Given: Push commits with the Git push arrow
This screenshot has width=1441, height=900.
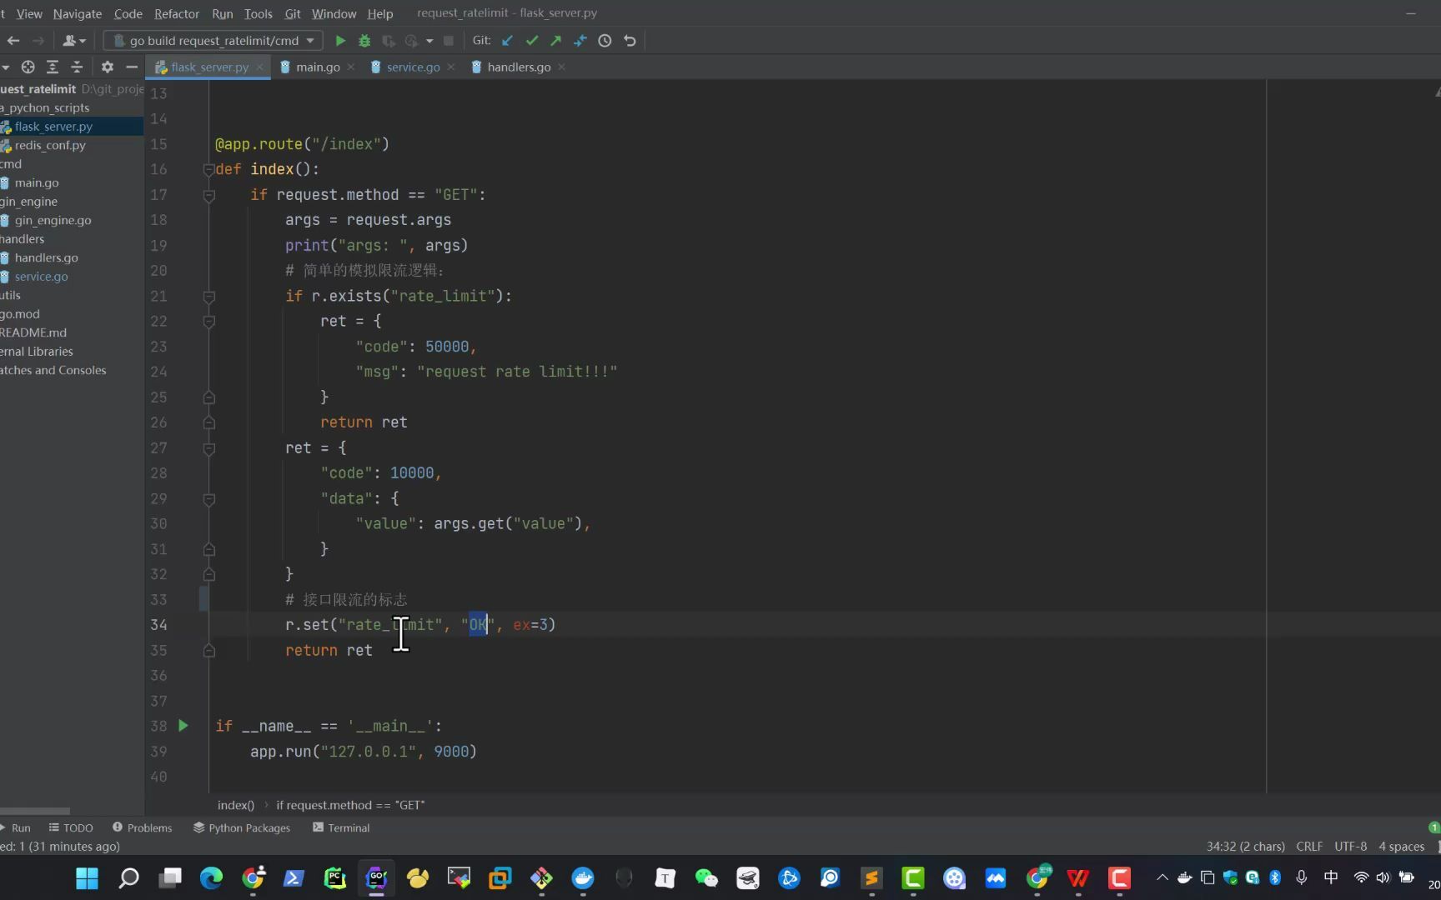Looking at the screenshot, I should pos(555,40).
